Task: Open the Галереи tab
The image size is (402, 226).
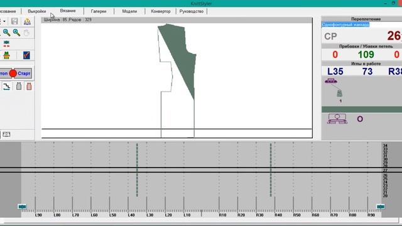Action: pyautogui.click(x=99, y=11)
